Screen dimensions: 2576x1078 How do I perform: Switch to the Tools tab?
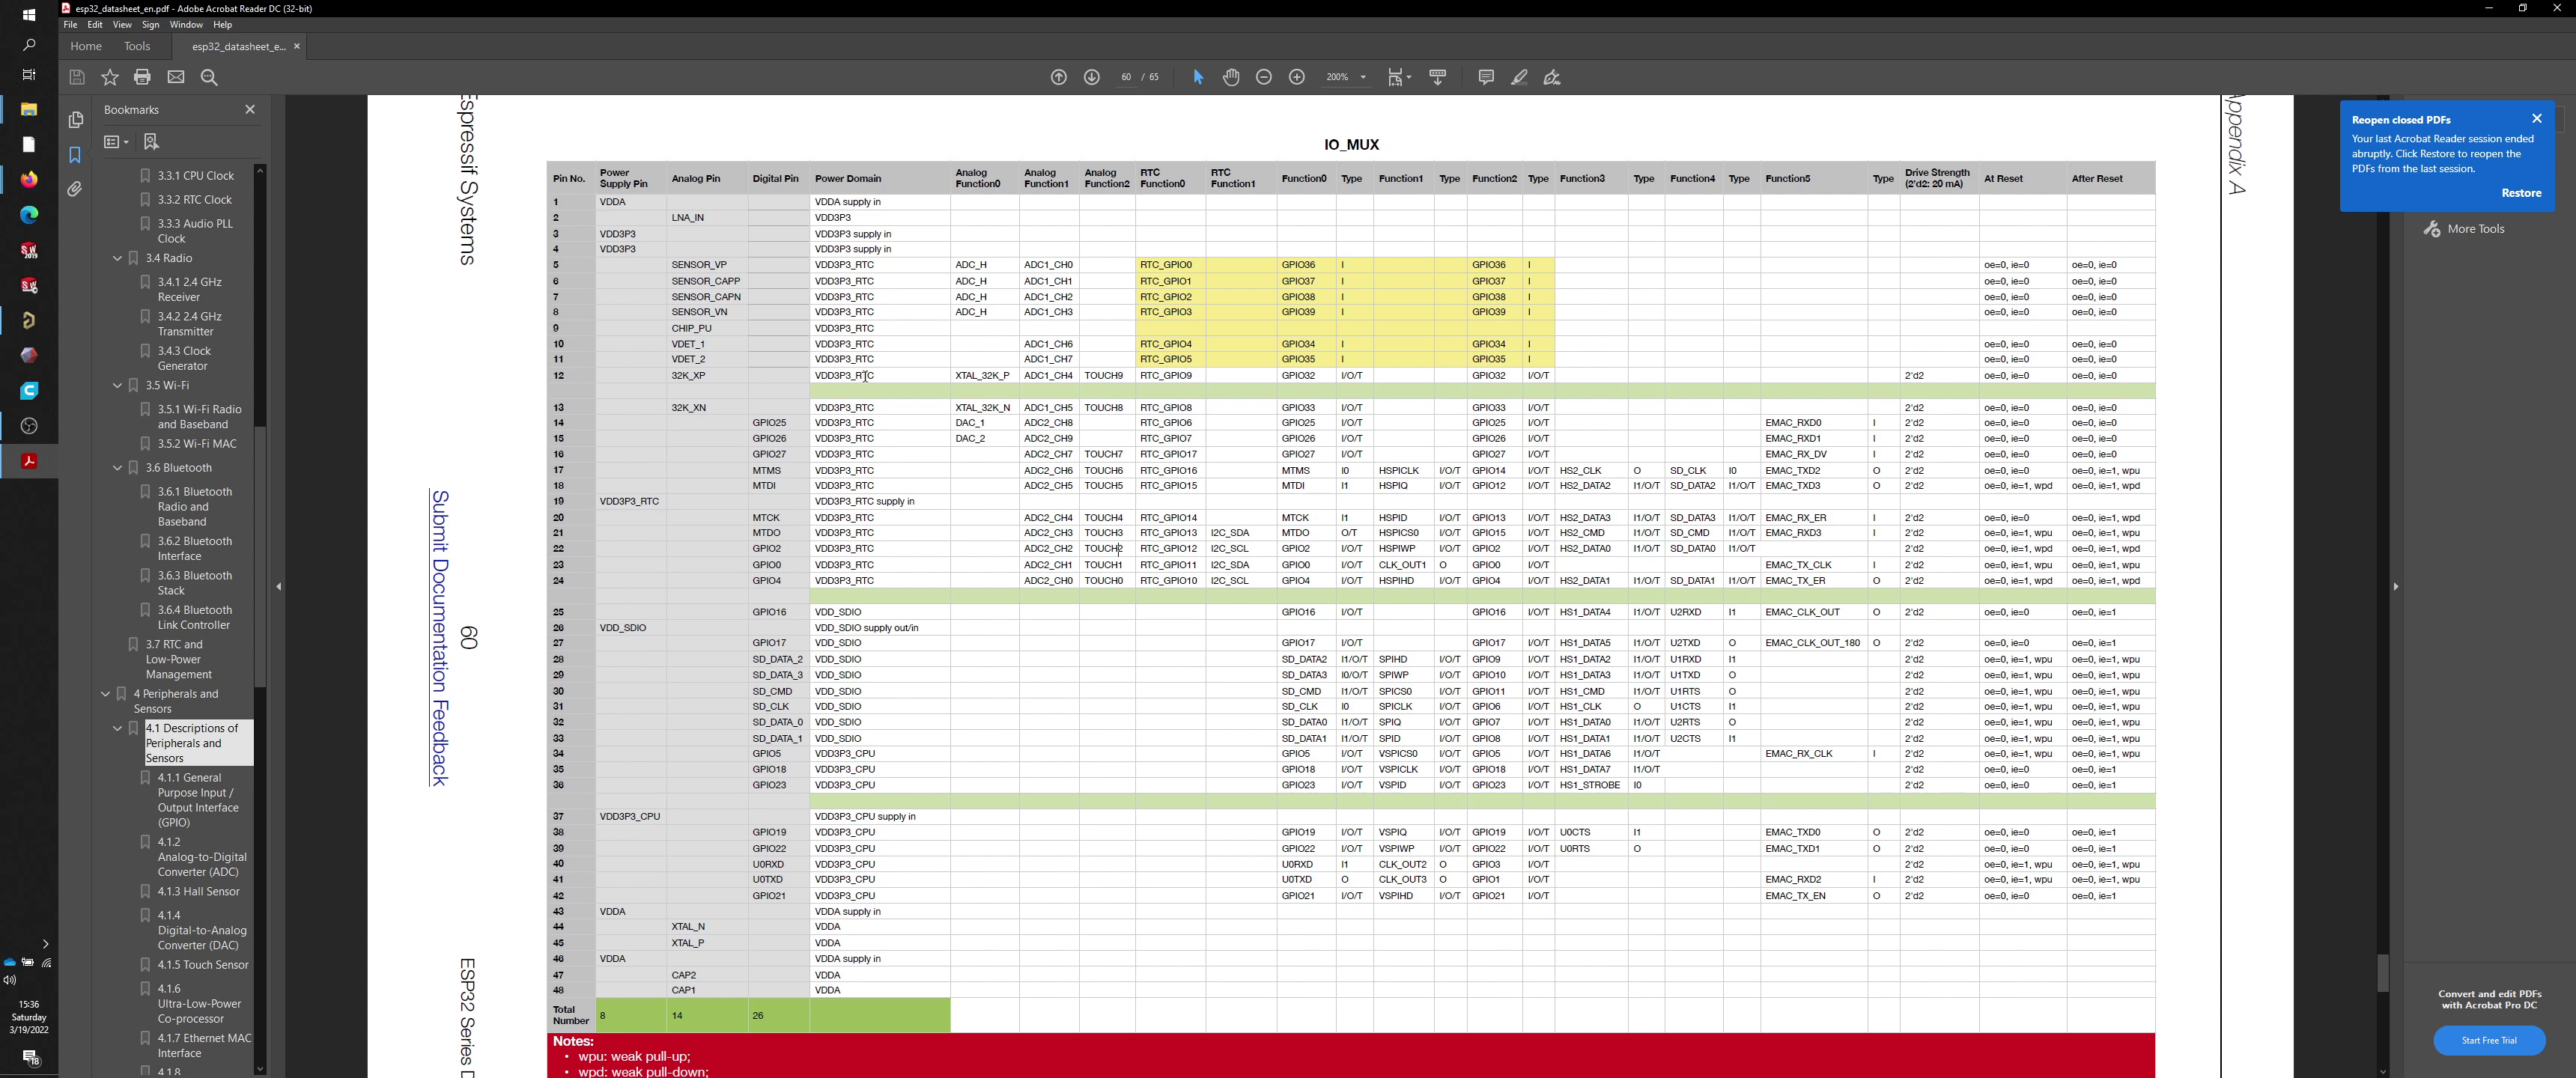pyautogui.click(x=137, y=46)
